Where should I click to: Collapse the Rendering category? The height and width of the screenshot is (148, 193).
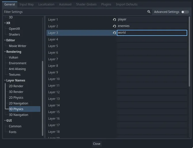tap(5, 52)
